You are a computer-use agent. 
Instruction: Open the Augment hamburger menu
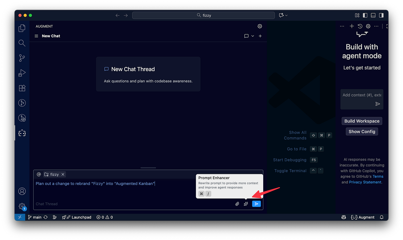coord(36,36)
